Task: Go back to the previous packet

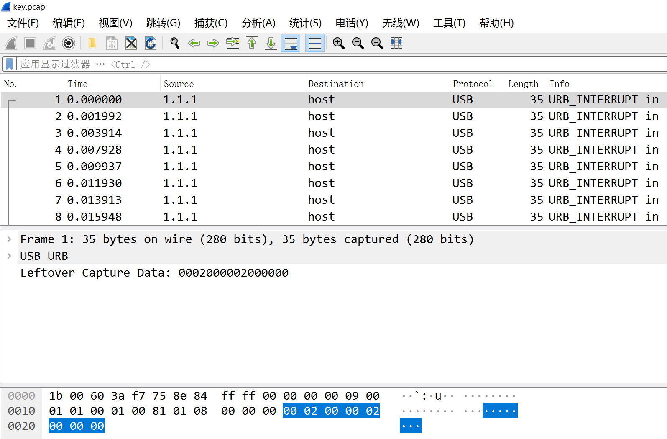Action: 194,43
